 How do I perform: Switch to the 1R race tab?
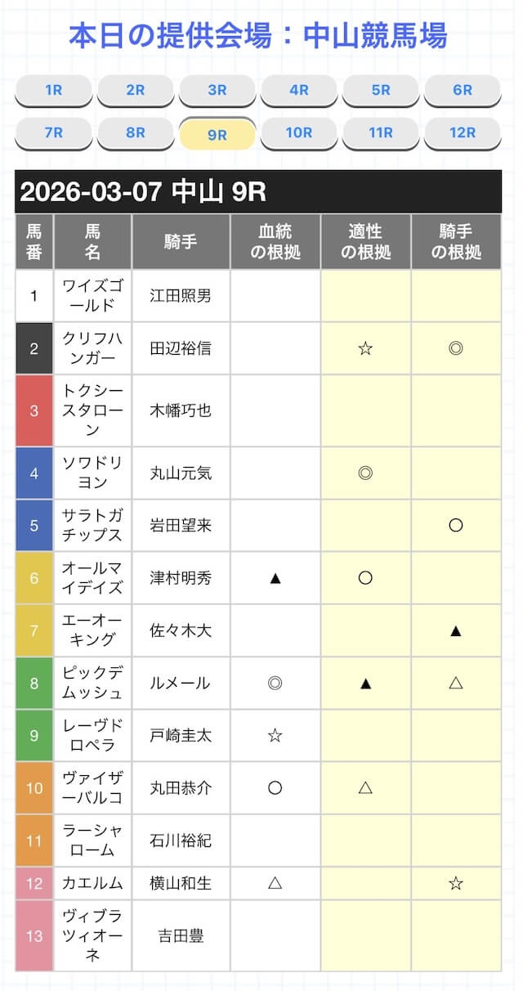pyautogui.click(x=54, y=91)
